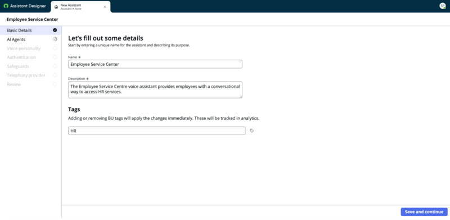Click the BU tags analytics notice text
The width and height of the screenshot is (450, 220).
coord(164,118)
